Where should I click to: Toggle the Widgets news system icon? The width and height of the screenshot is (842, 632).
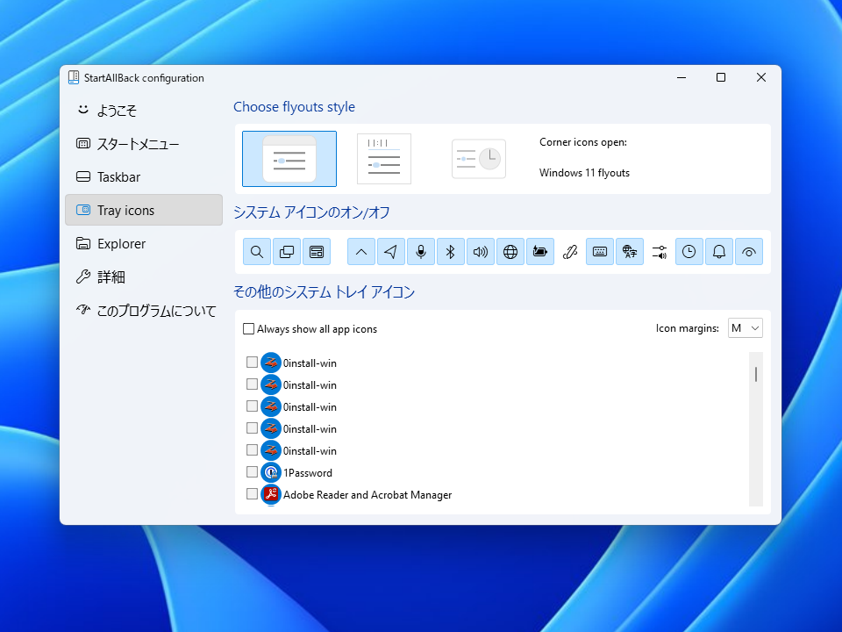317,252
